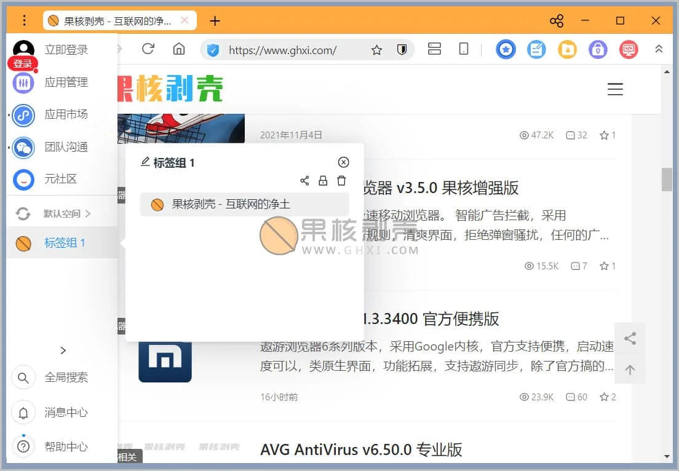Screen dimensions: 679x471
Task: Select the 果核剥壳 browser tab
Action: (119, 20)
